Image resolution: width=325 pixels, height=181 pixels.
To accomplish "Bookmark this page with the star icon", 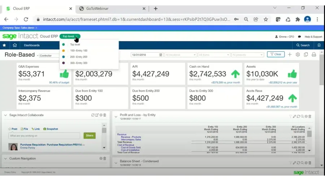I will tap(266, 19).
